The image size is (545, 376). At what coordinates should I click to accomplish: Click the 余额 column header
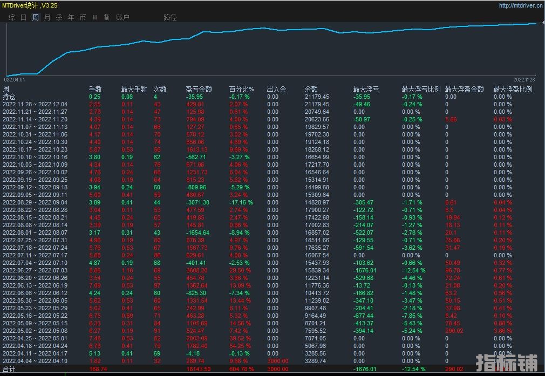tap(311, 89)
